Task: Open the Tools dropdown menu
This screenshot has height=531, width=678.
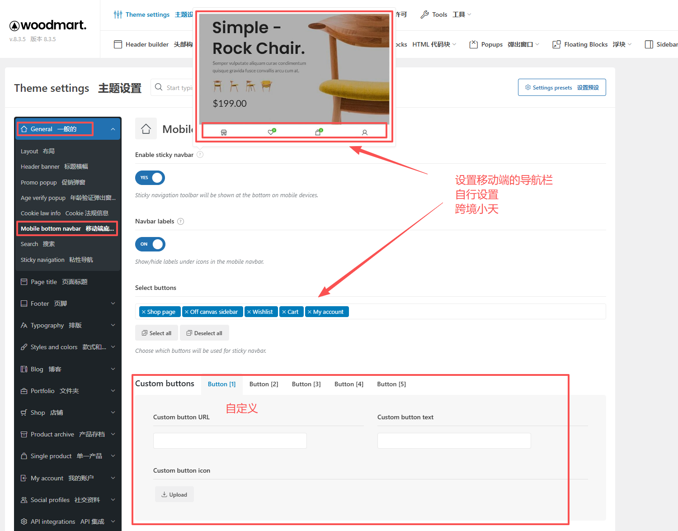Action: click(445, 14)
